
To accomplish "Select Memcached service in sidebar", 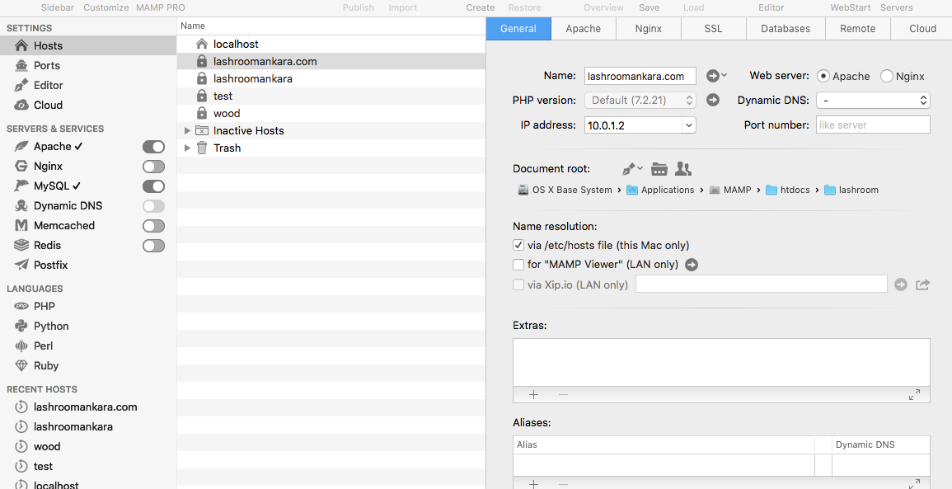I will tap(63, 225).
